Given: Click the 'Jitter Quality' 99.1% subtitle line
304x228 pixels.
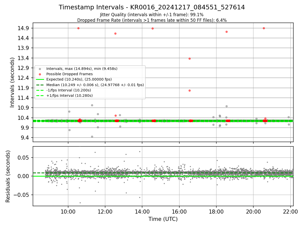Looking at the screenshot, I should click(x=152, y=15).
